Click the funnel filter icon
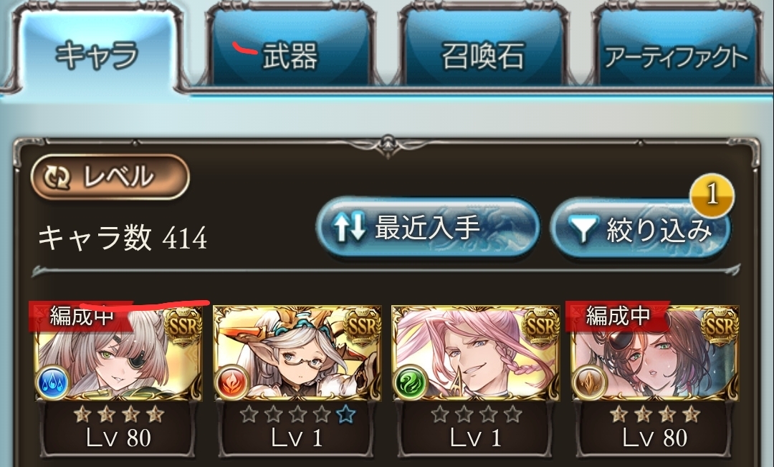This screenshot has height=467, width=774. [x=583, y=229]
